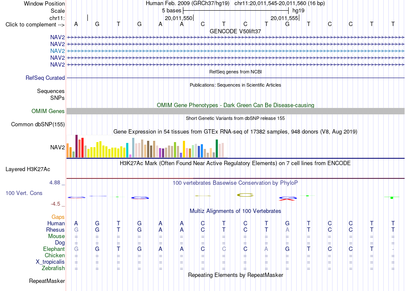405x291 pixels.
Task: Click the Human species label
Action: pyautogui.click(x=56, y=223)
